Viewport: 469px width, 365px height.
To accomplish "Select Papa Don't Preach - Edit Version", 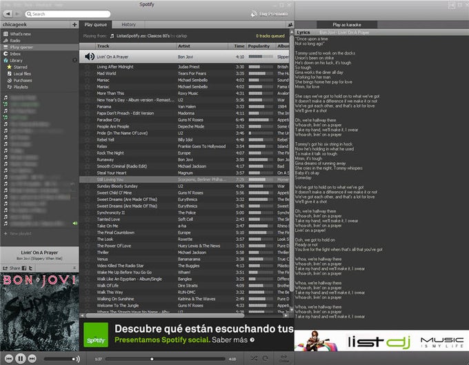I will point(126,113).
